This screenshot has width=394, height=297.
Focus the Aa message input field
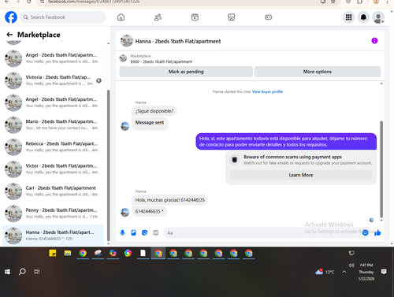[x=262, y=232]
